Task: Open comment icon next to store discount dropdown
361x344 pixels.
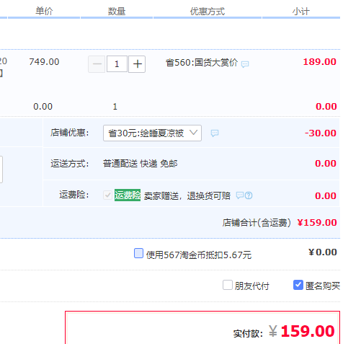Action: (215, 133)
